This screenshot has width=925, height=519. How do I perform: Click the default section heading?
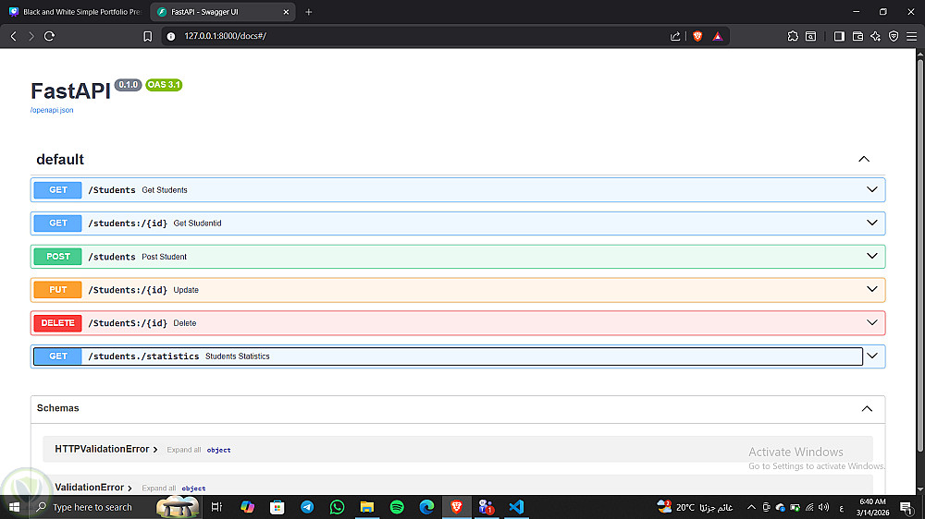click(60, 160)
